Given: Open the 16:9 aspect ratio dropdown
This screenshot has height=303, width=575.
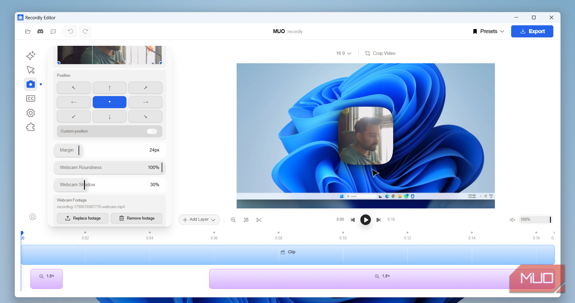Looking at the screenshot, I should [343, 53].
